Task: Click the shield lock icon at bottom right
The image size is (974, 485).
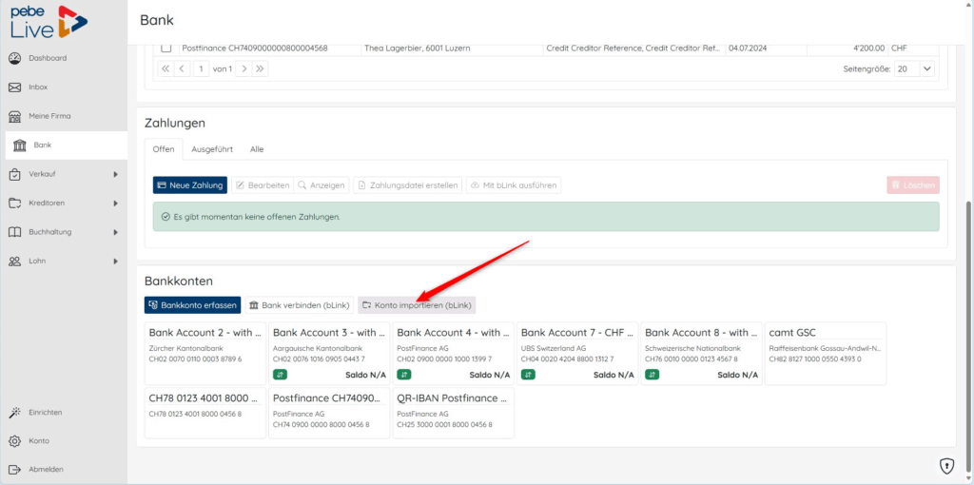Action: coord(946,465)
